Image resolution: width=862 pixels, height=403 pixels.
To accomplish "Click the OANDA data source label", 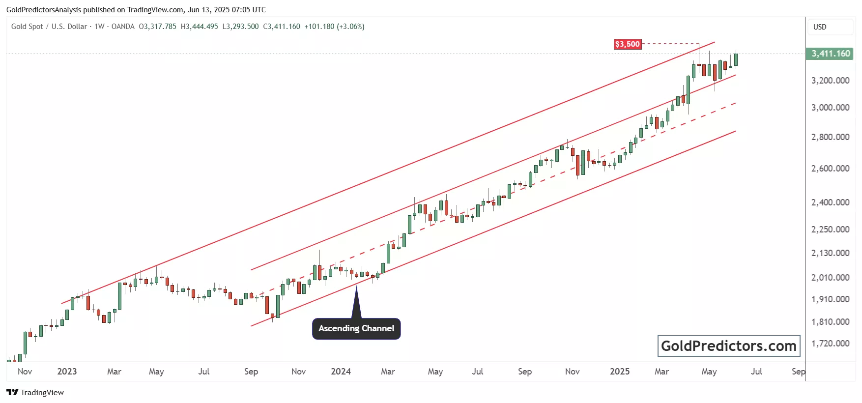I will tap(123, 27).
